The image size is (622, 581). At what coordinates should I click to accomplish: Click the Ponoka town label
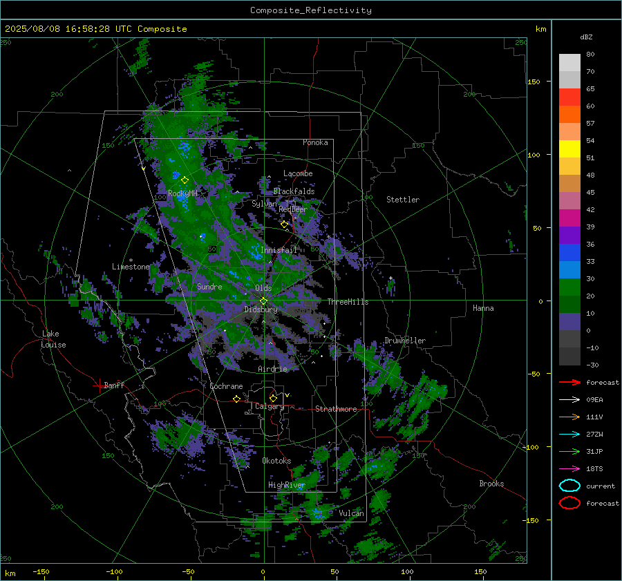[315, 142]
